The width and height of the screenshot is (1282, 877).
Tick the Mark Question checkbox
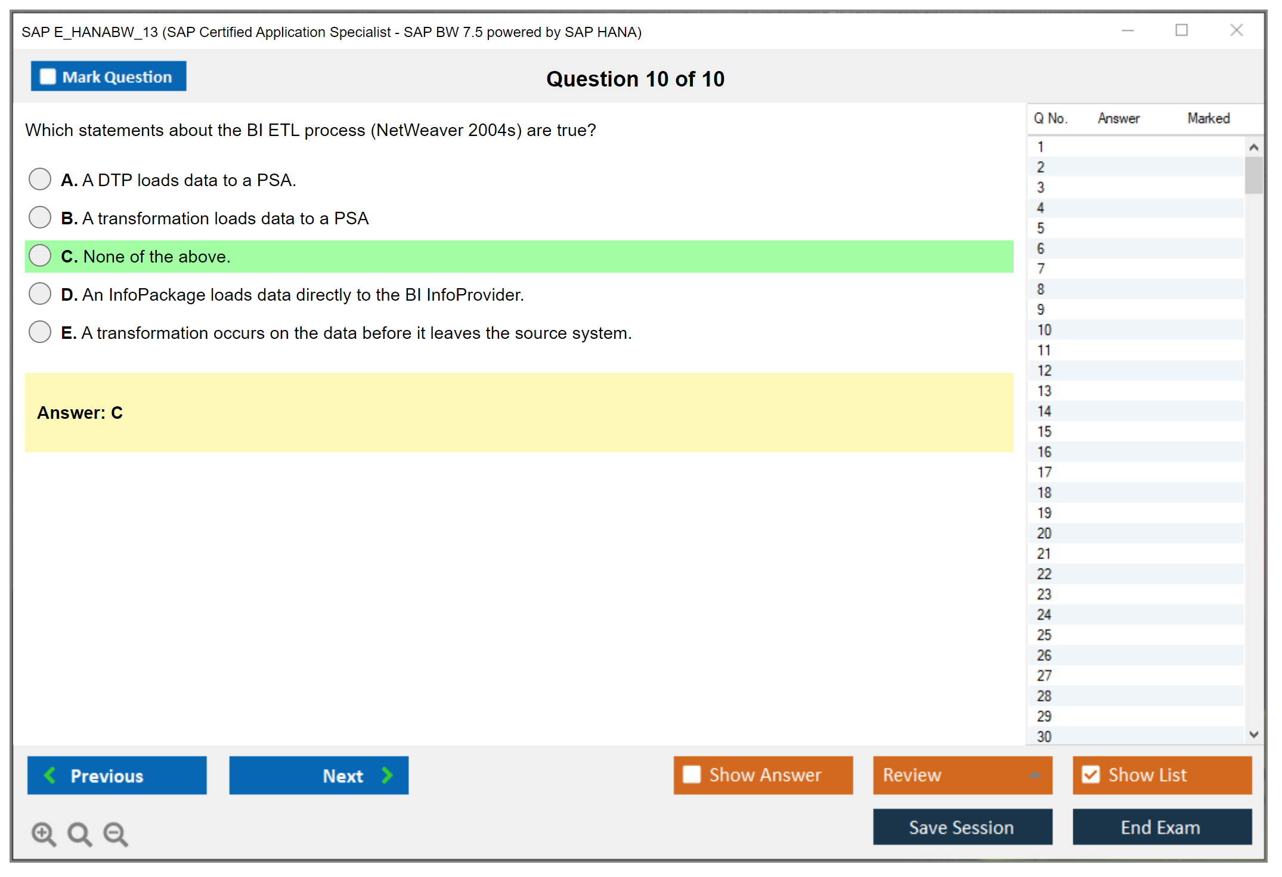click(x=48, y=77)
